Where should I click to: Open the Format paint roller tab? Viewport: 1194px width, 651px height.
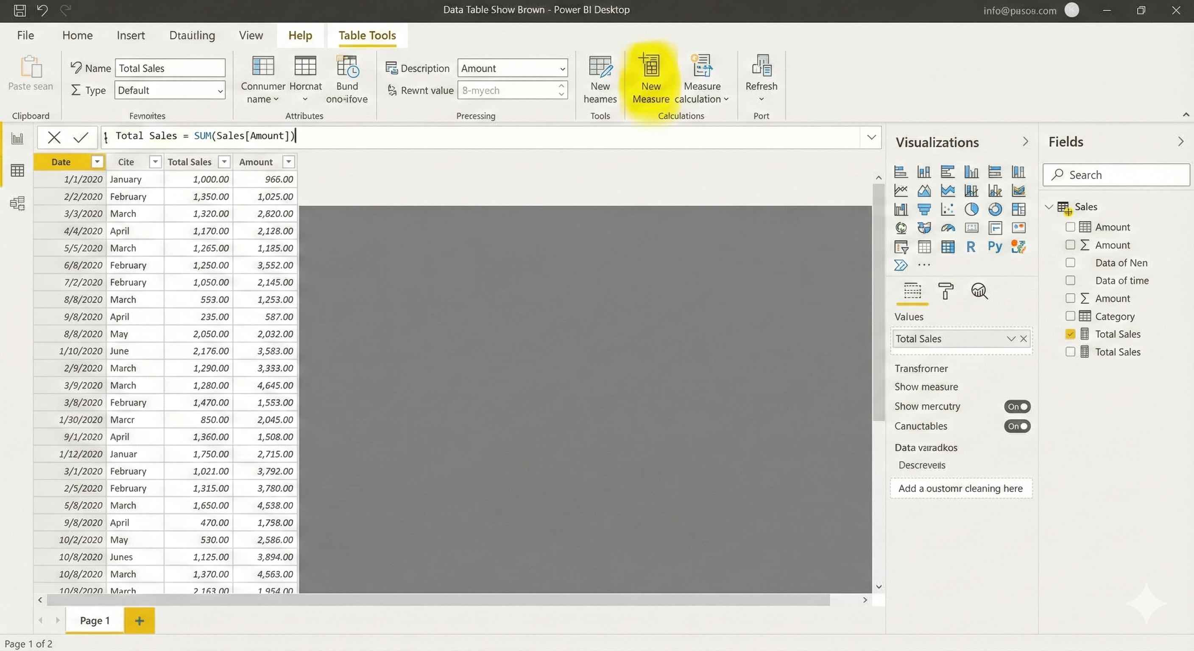click(x=945, y=291)
